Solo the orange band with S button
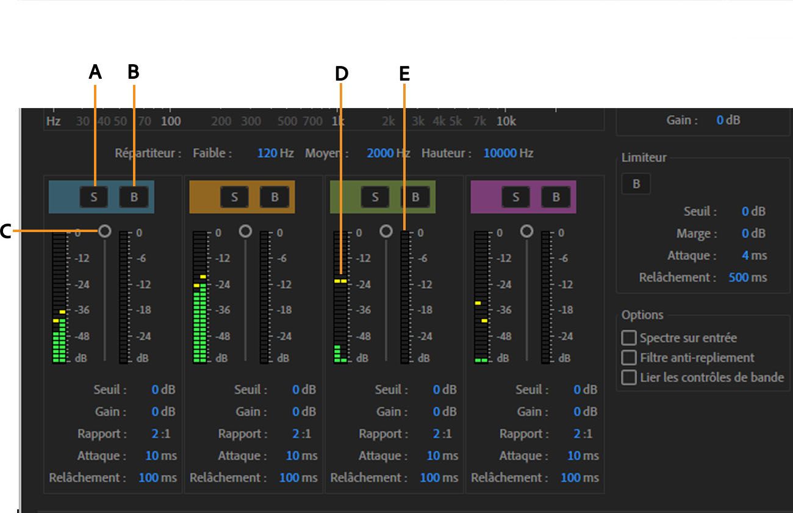This screenshot has width=793, height=513. click(235, 197)
